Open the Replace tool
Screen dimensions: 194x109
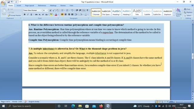(x=188, y=12)
